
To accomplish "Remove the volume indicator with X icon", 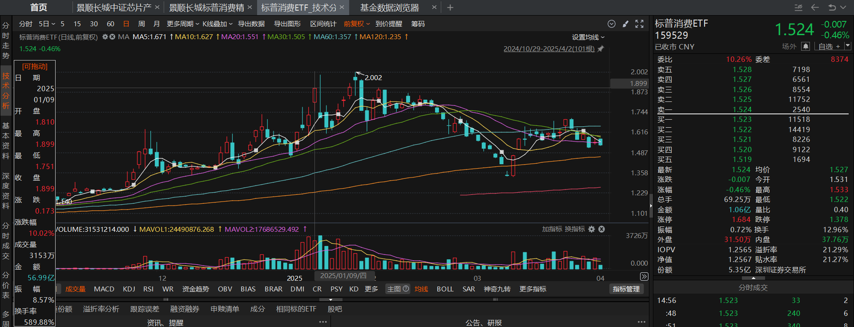I will coord(601,229).
